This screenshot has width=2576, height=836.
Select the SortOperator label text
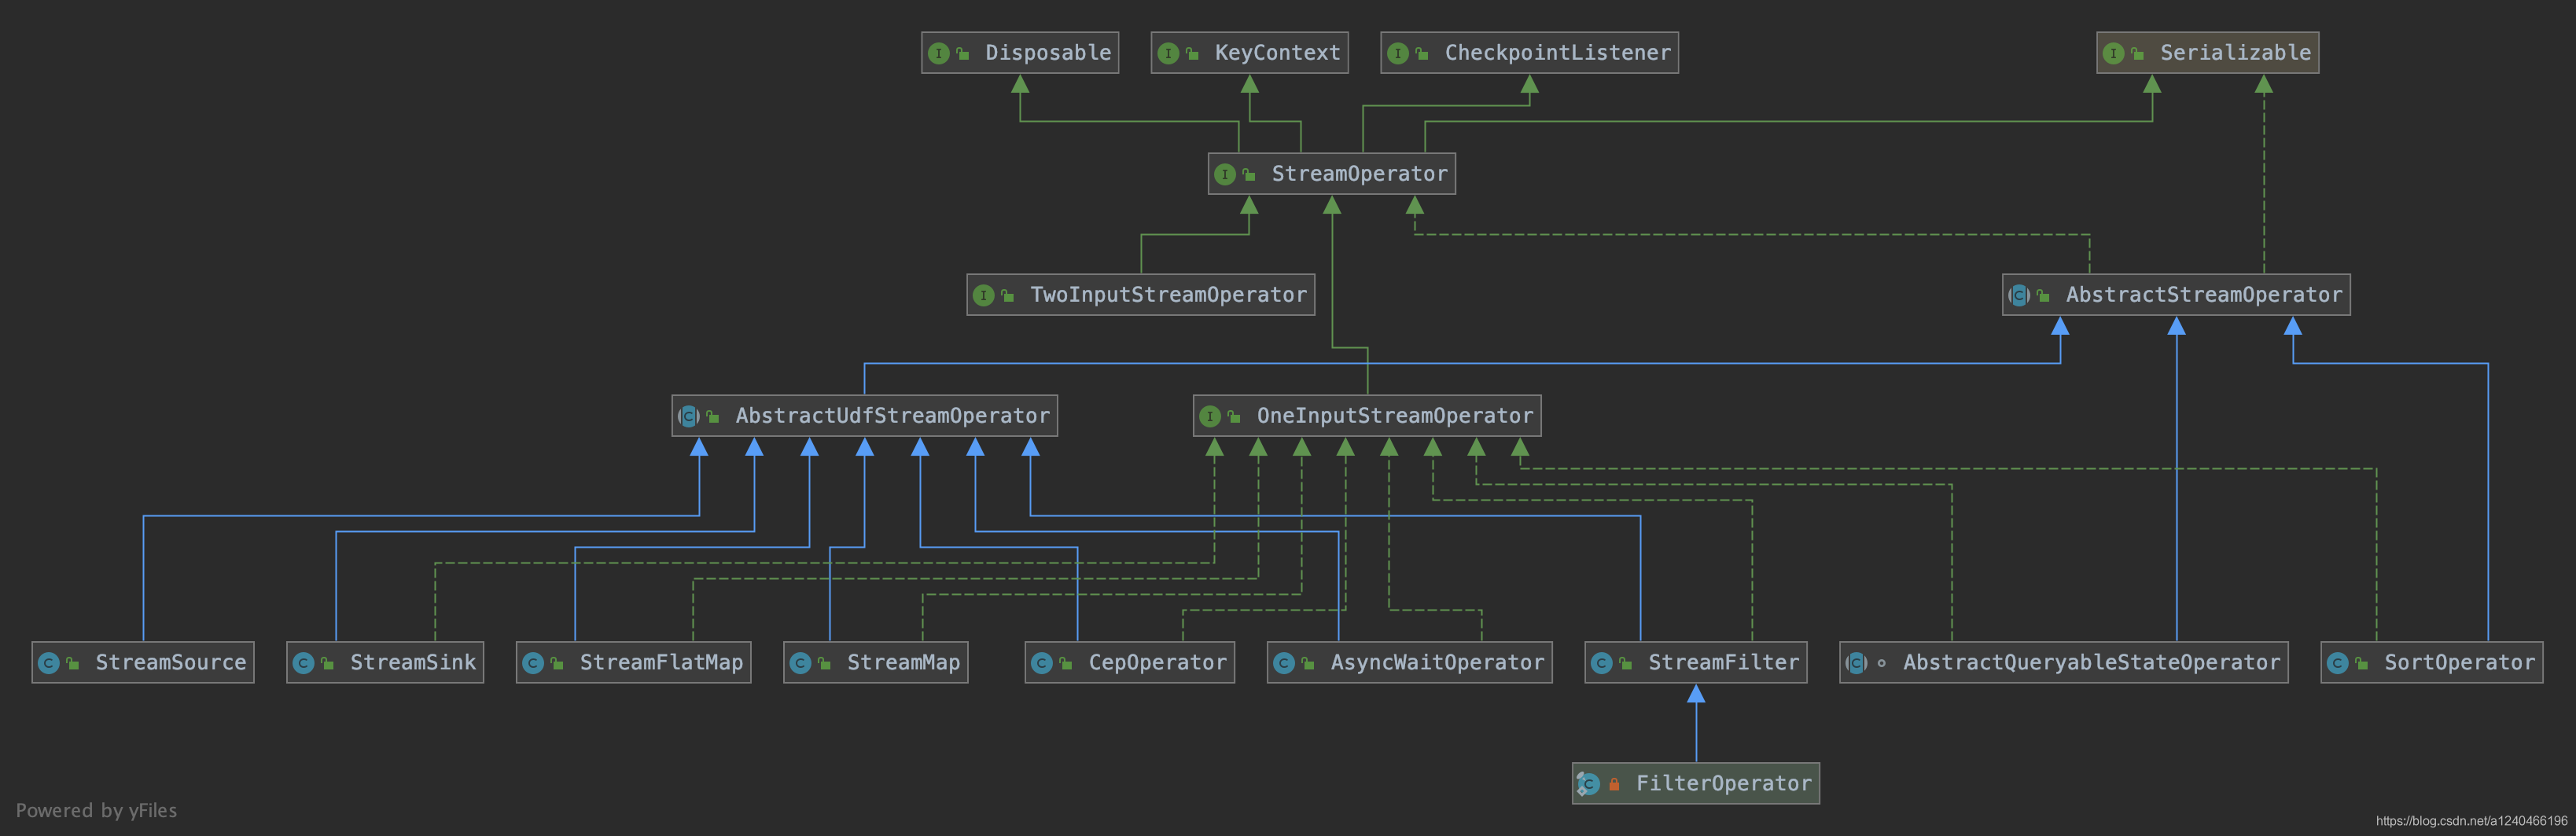coord(2459,662)
